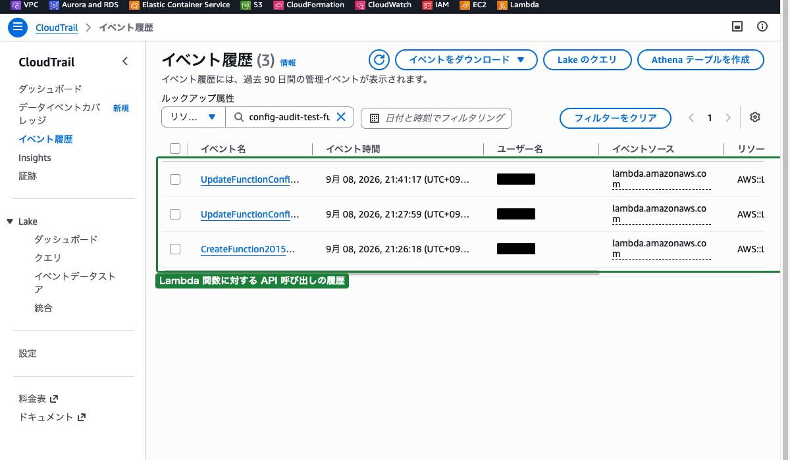This screenshot has width=790, height=460.
Task: Open イベントデータストア under Lake
Action: (x=75, y=283)
